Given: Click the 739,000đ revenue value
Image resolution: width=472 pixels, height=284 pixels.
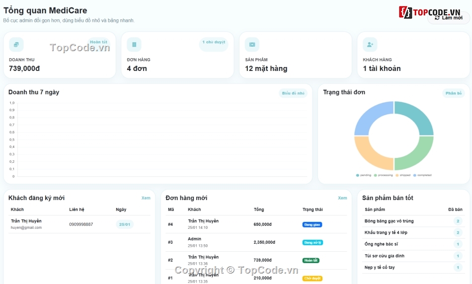Looking at the screenshot, I should [x=24, y=69].
